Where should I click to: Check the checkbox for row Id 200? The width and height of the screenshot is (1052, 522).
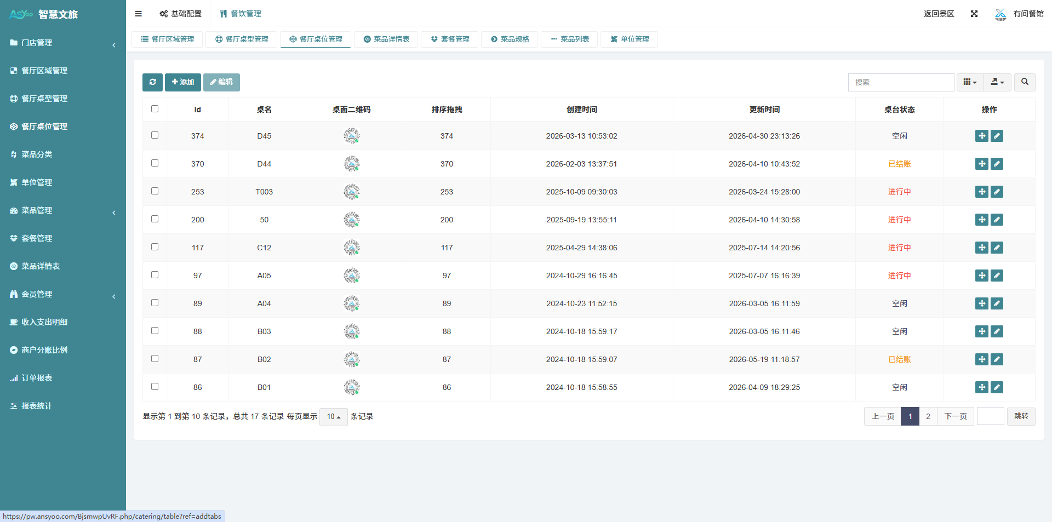(x=155, y=219)
